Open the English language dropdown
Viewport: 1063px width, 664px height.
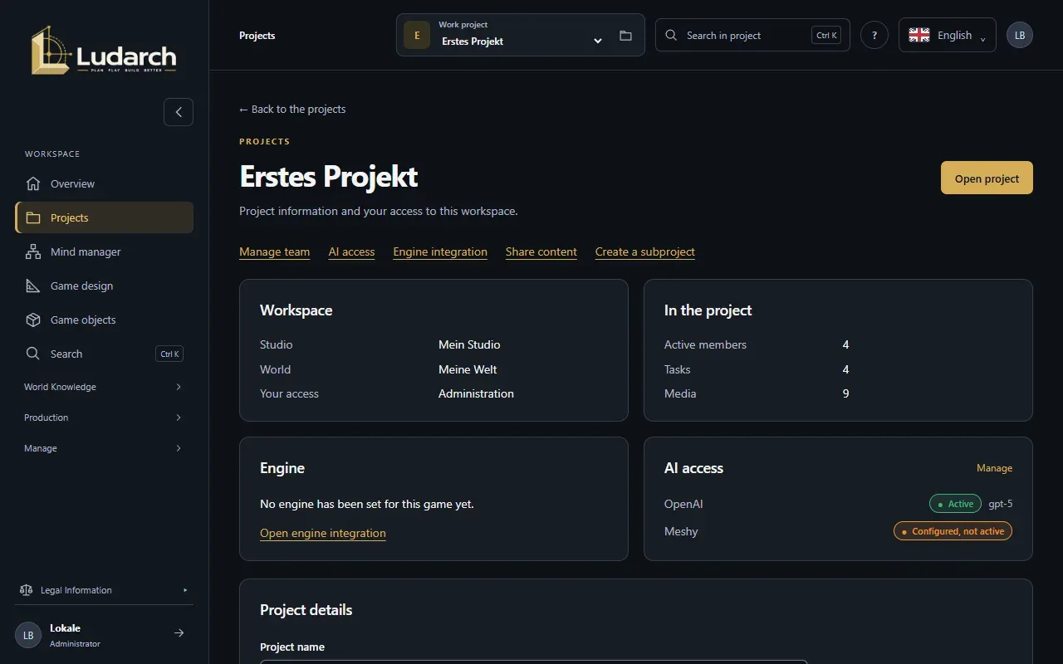(x=948, y=35)
